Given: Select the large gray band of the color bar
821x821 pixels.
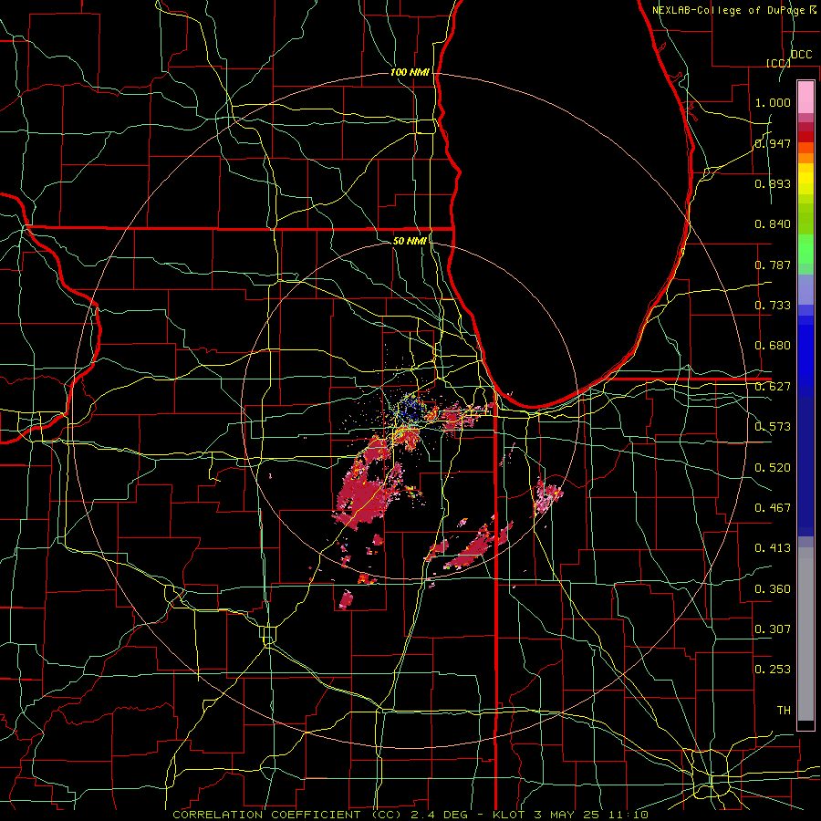Looking at the screenshot, I should click(x=805, y=634).
